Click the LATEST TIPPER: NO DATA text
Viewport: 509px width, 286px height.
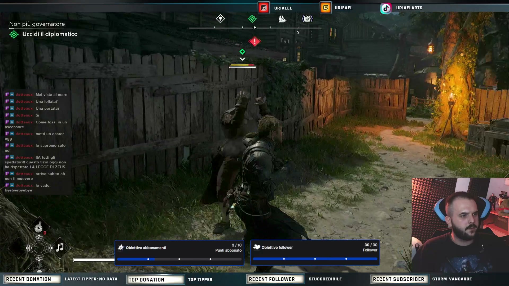pyautogui.click(x=91, y=279)
